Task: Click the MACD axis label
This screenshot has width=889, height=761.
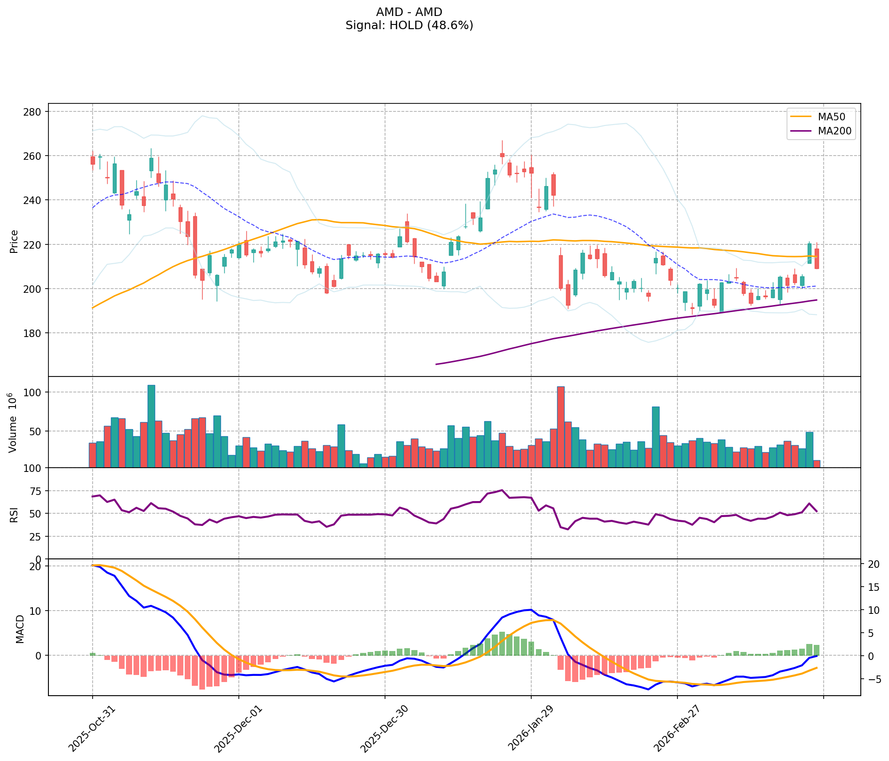Action: tap(19, 629)
